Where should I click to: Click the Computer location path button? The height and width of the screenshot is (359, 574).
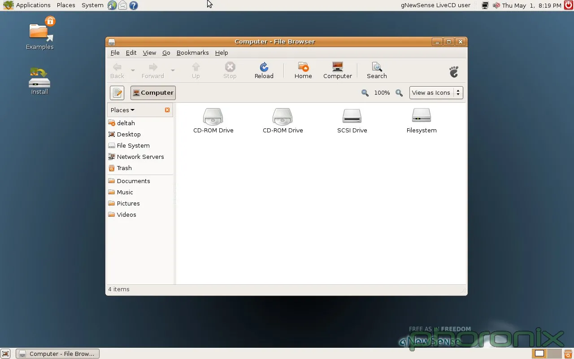(153, 93)
